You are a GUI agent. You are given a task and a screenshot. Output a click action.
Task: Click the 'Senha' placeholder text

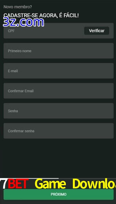click(13, 111)
